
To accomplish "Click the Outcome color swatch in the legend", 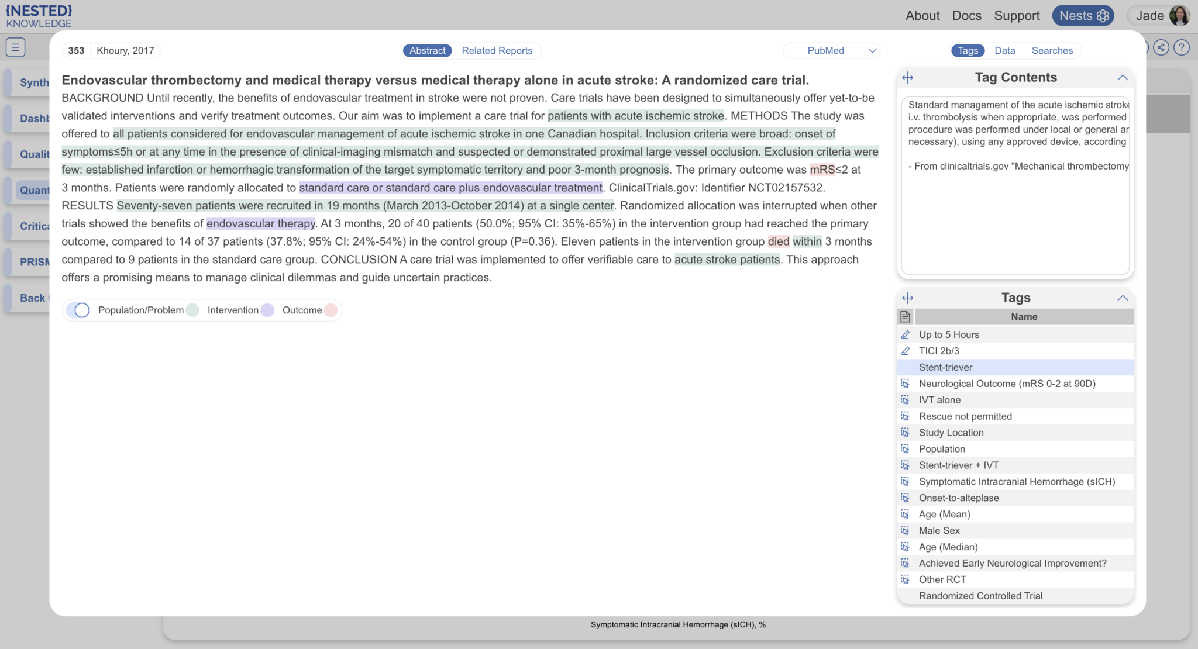I will tap(331, 310).
